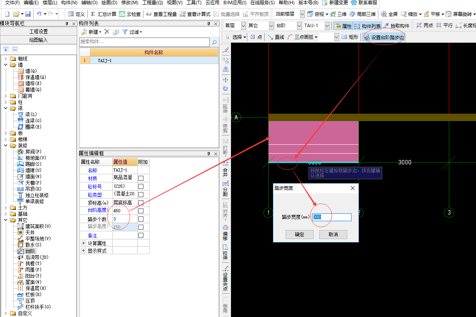Image resolution: width=476 pixels, height=317 pixels.
Task: Expand the 计算属性 property group
Action: click(x=83, y=243)
